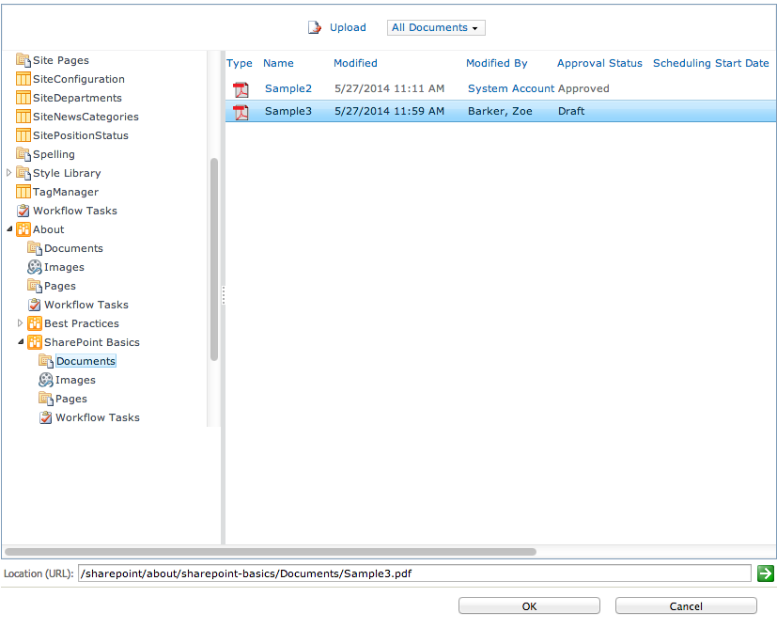Click the SharePoint Basics site icon
777x628 pixels.
[35, 342]
